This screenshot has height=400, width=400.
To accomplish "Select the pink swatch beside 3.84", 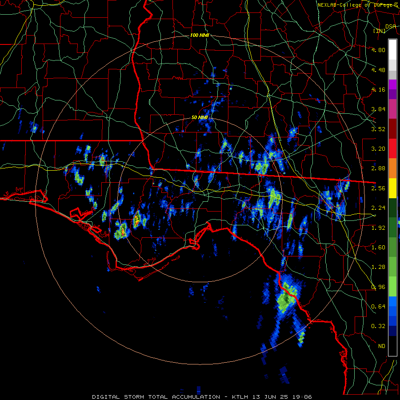I will click(392, 109).
